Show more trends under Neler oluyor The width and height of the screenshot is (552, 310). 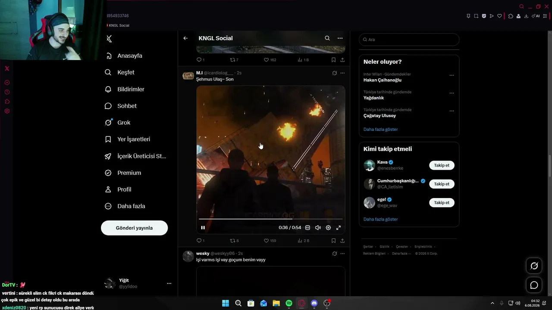click(381, 130)
